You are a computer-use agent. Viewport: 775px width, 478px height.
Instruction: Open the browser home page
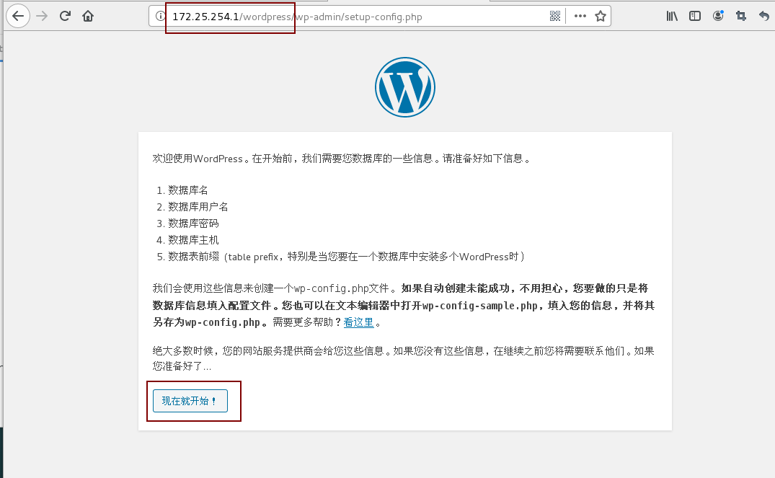coord(88,17)
